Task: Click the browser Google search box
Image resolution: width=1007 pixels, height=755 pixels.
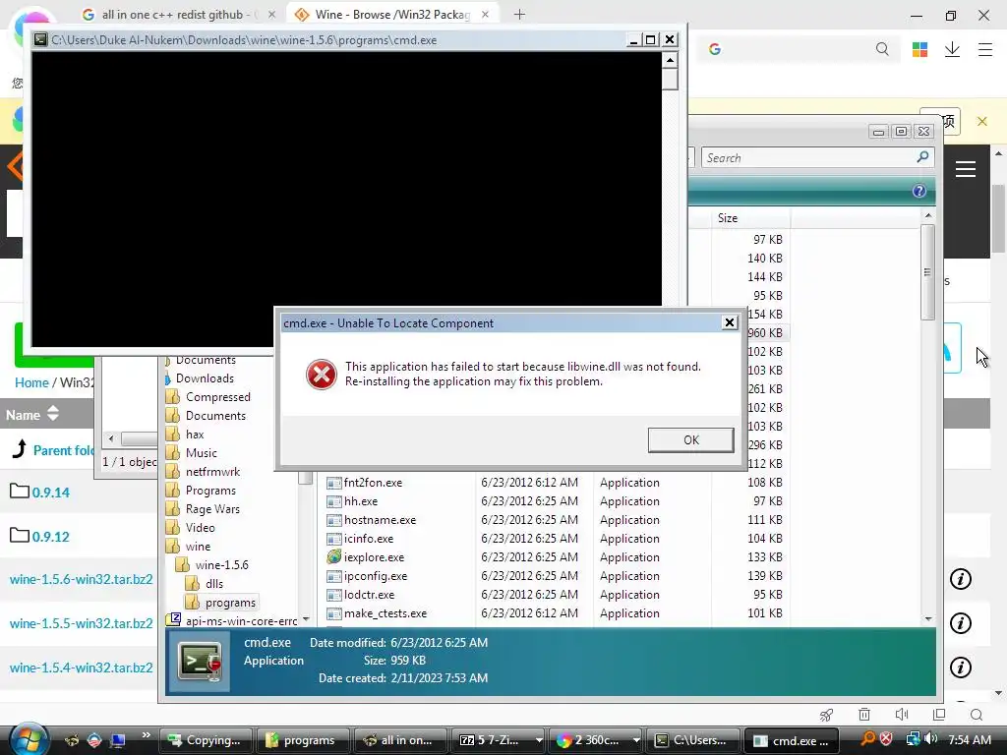Action: coord(797,49)
